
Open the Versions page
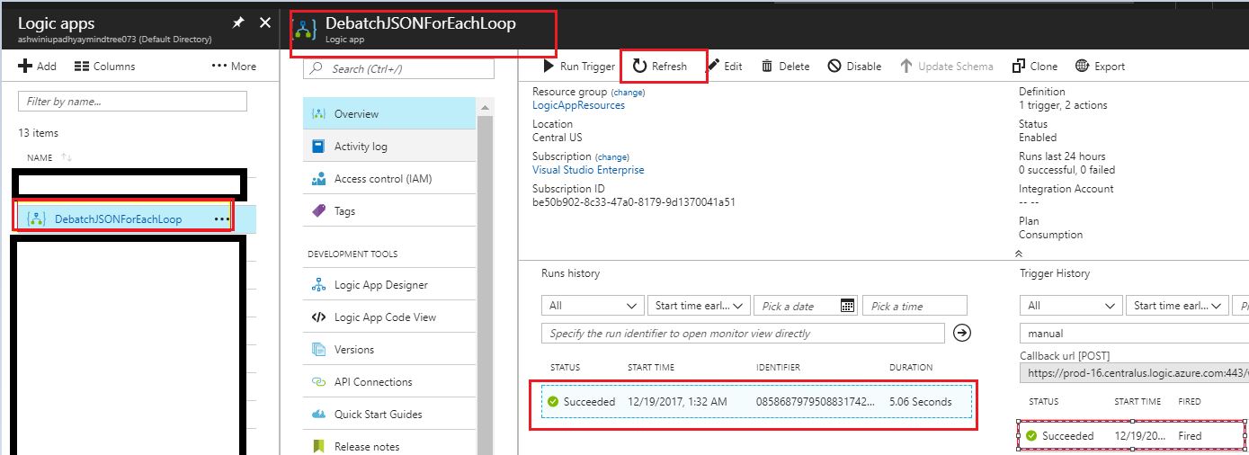(388, 350)
